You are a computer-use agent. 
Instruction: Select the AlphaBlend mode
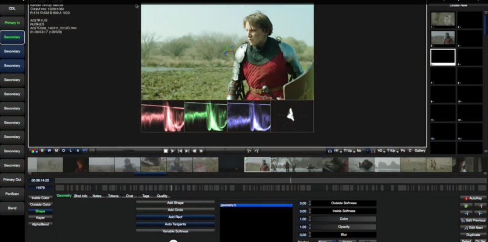[x=41, y=224]
